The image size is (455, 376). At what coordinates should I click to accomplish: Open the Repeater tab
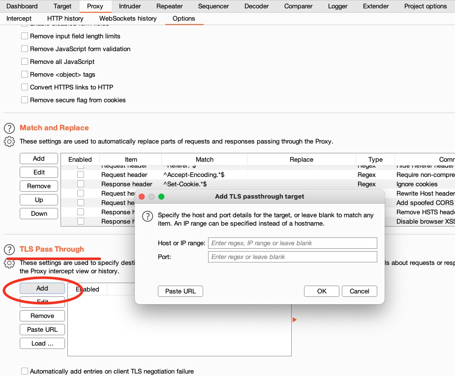[170, 6]
